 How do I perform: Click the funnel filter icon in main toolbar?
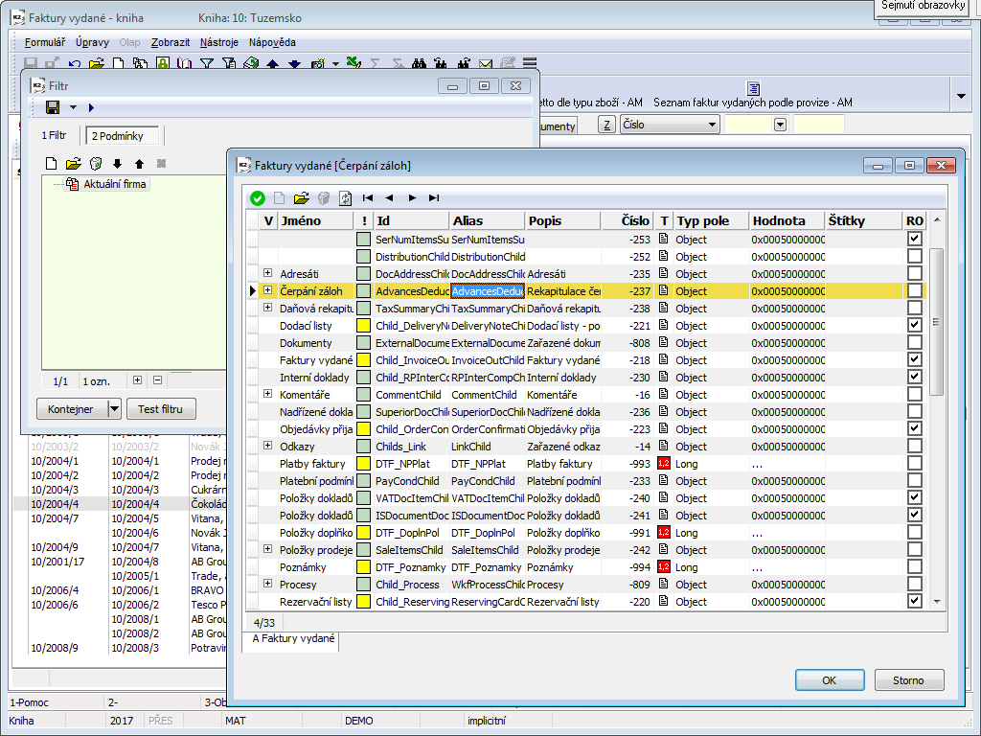[207, 64]
